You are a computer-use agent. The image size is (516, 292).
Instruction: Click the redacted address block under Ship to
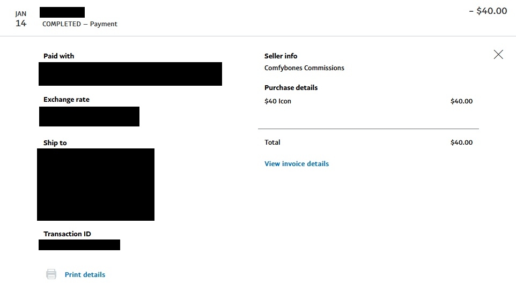pos(95,184)
